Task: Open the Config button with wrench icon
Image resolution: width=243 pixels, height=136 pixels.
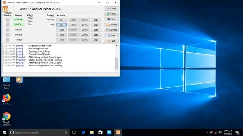Action: 111,9
